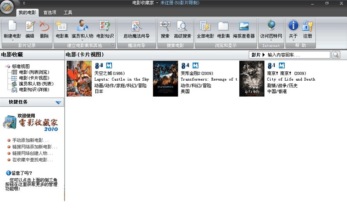347x209 pixels.
Task: Click M icon on 变形金刚2 card
Action: point(195,65)
